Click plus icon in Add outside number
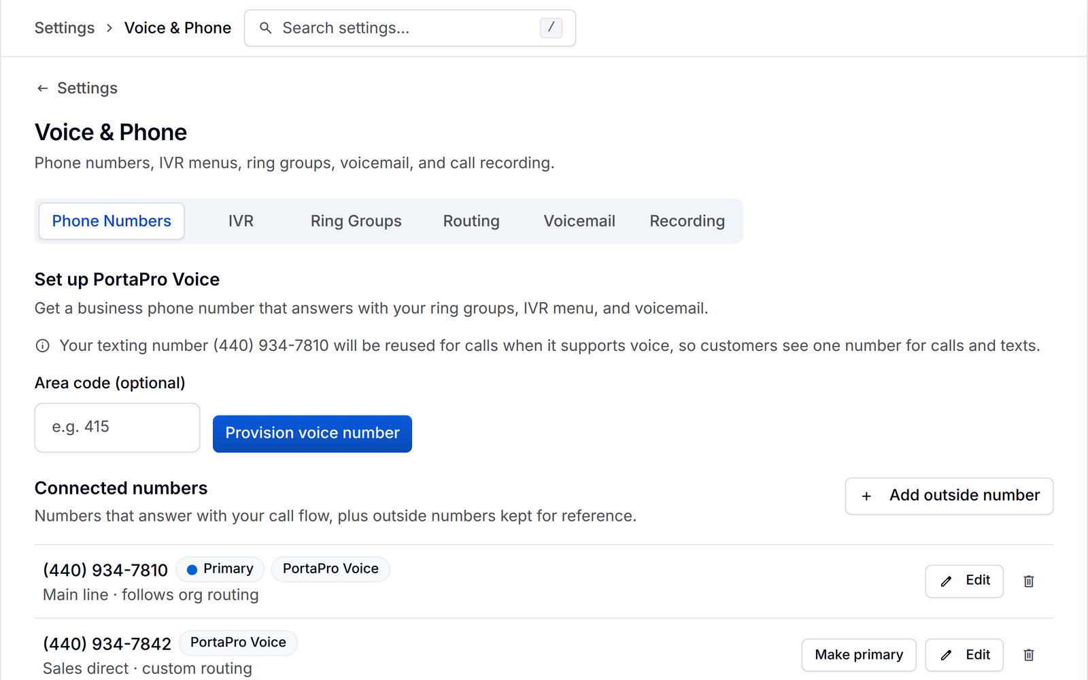Screen dimensions: 1088x680 [866, 496]
